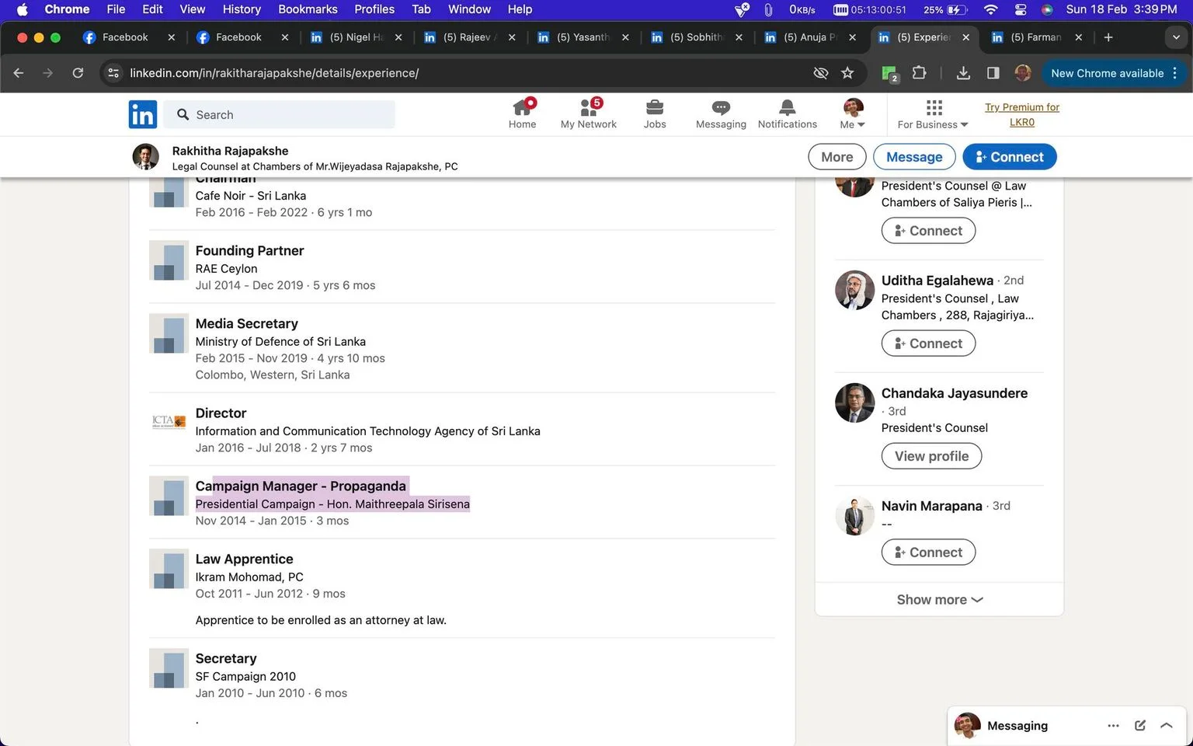
Task: Expand the For Business dropdown
Action: click(x=933, y=114)
